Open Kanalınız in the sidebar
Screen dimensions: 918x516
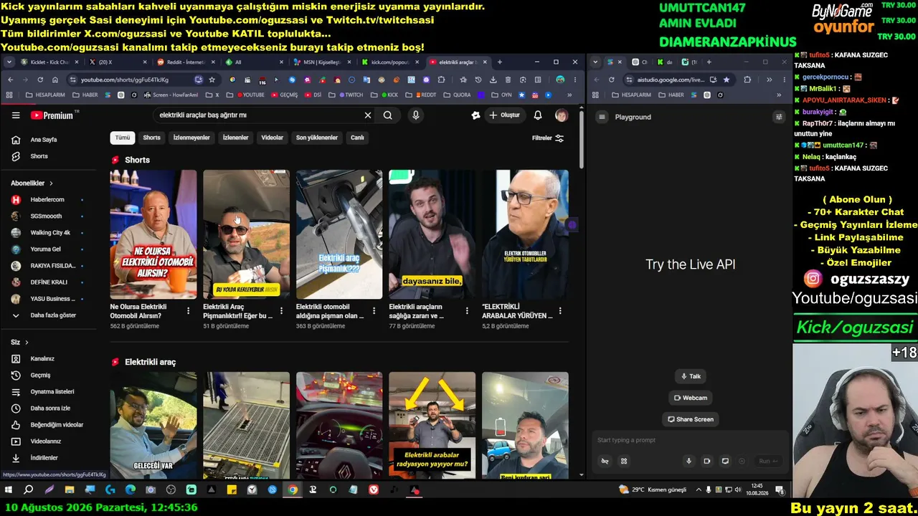47,359
